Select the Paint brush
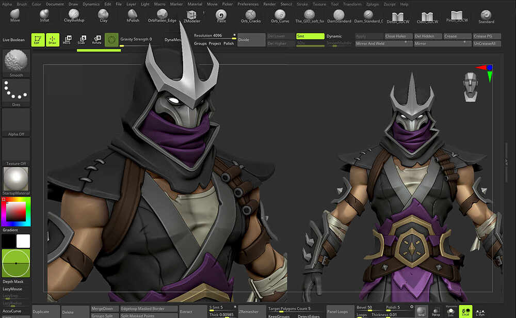 click(x=221, y=15)
